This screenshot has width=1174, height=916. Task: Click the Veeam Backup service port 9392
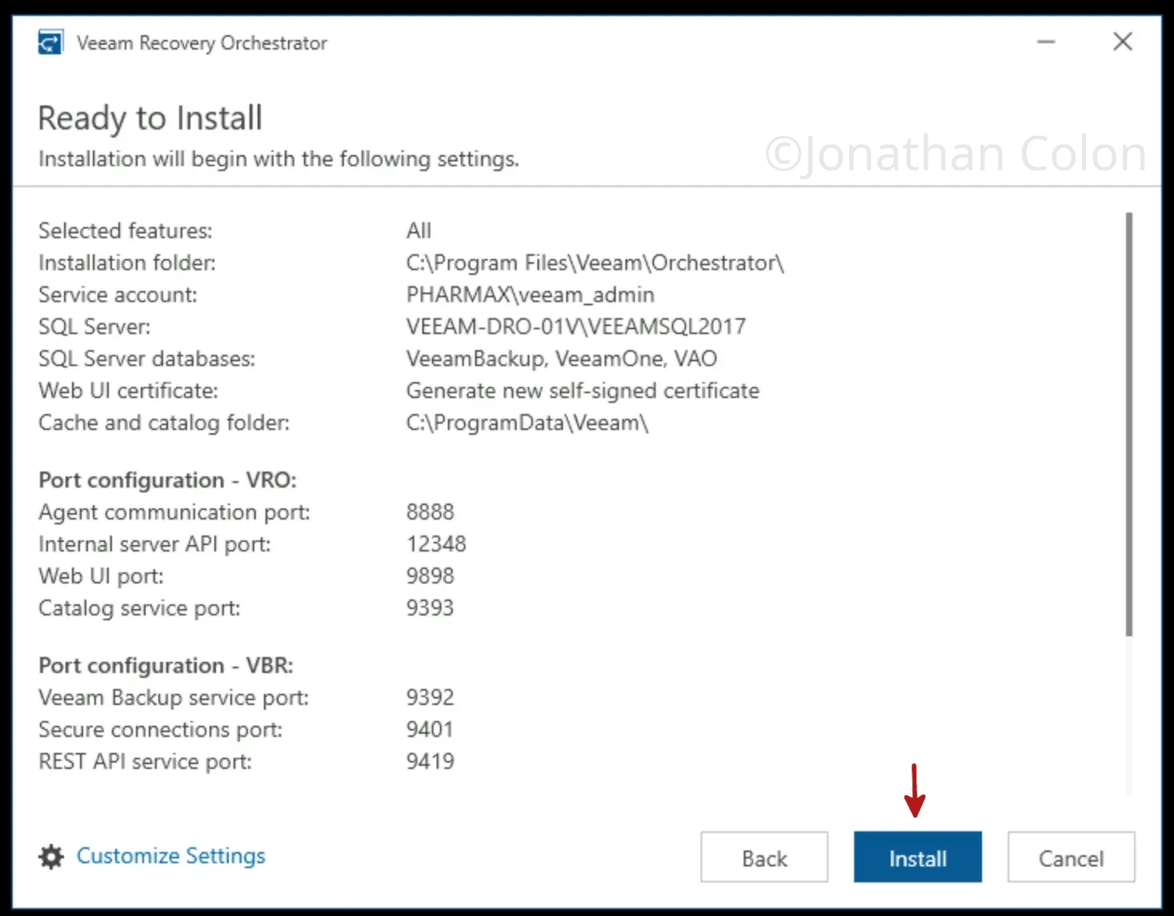click(x=430, y=698)
